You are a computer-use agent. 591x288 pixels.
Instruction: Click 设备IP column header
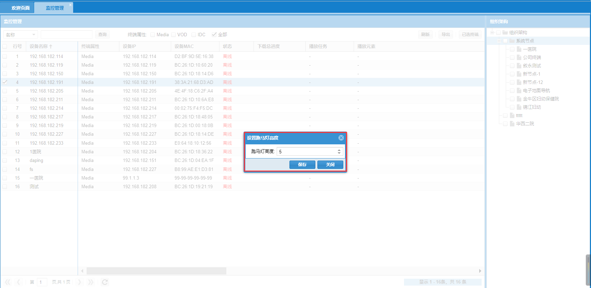tap(145, 46)
